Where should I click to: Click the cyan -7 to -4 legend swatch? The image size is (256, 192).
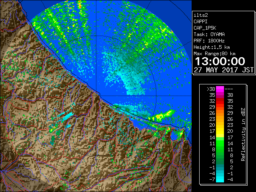[x=220, y=179]
